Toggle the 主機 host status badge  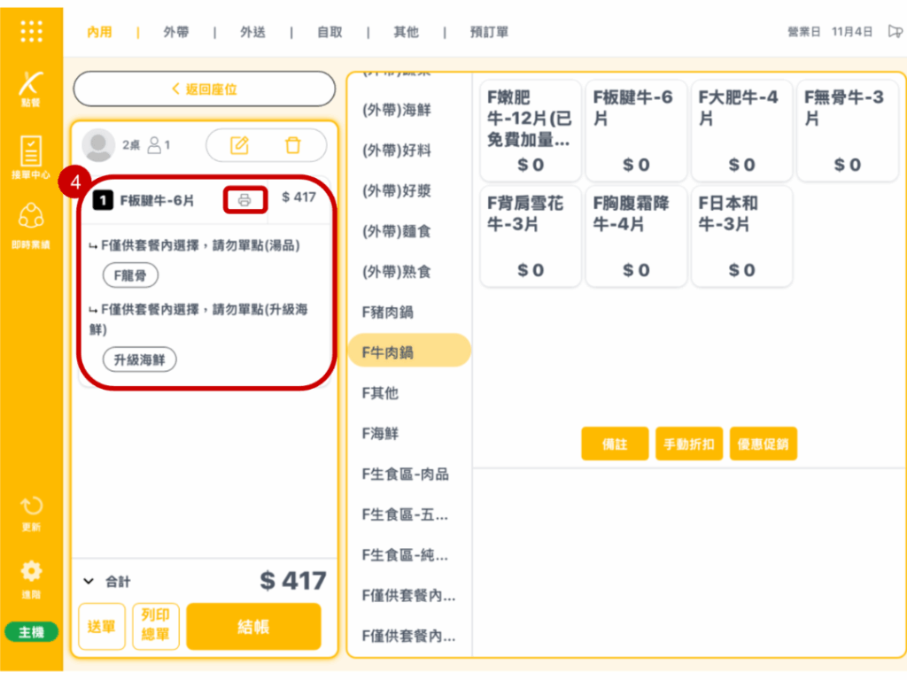[x=31, y=632]
